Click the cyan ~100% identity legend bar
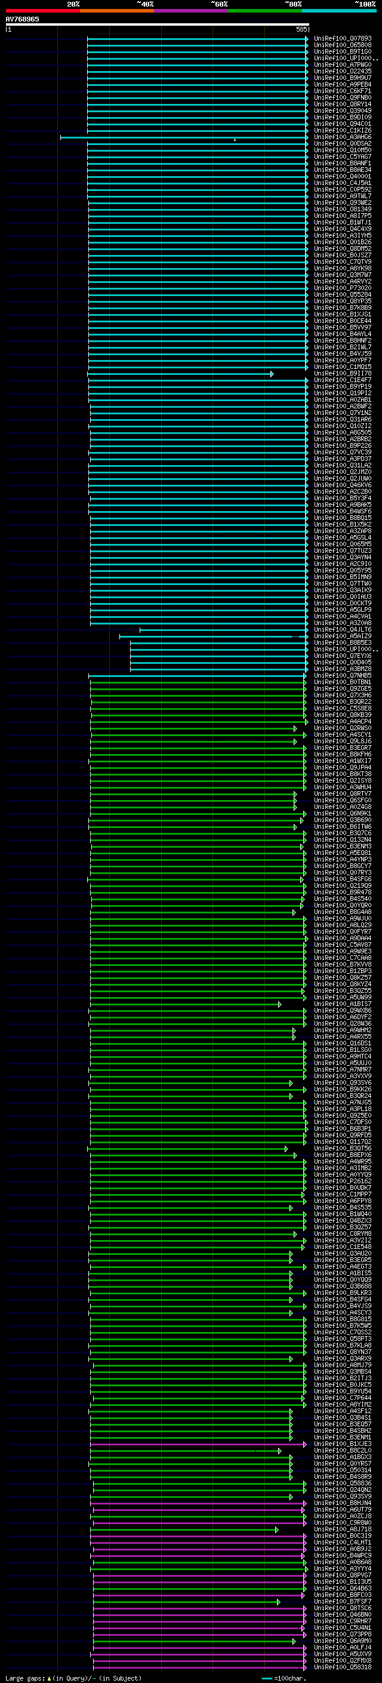The image size is (382, 1683). (339, 11)
